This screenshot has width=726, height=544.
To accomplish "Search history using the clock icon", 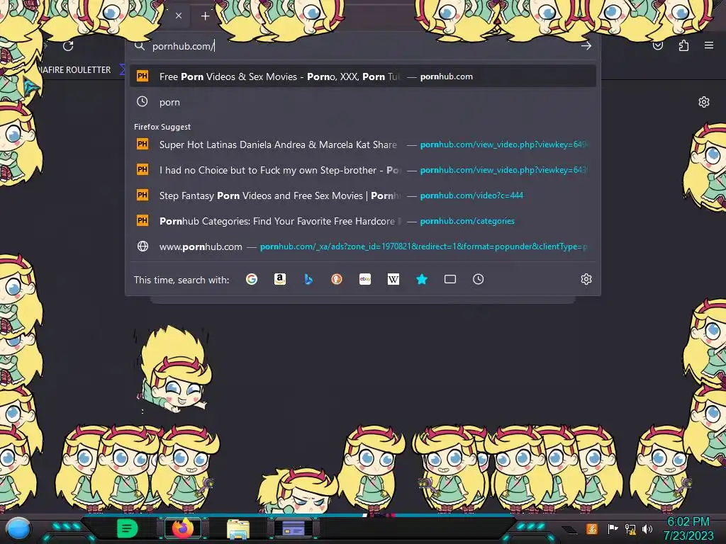I will [479, 279].
